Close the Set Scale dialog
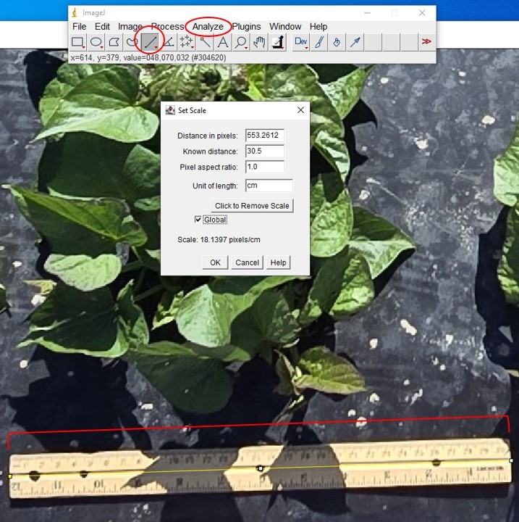Image resolution: width=519 pixels, height=522 pixels. coord(300,110)
